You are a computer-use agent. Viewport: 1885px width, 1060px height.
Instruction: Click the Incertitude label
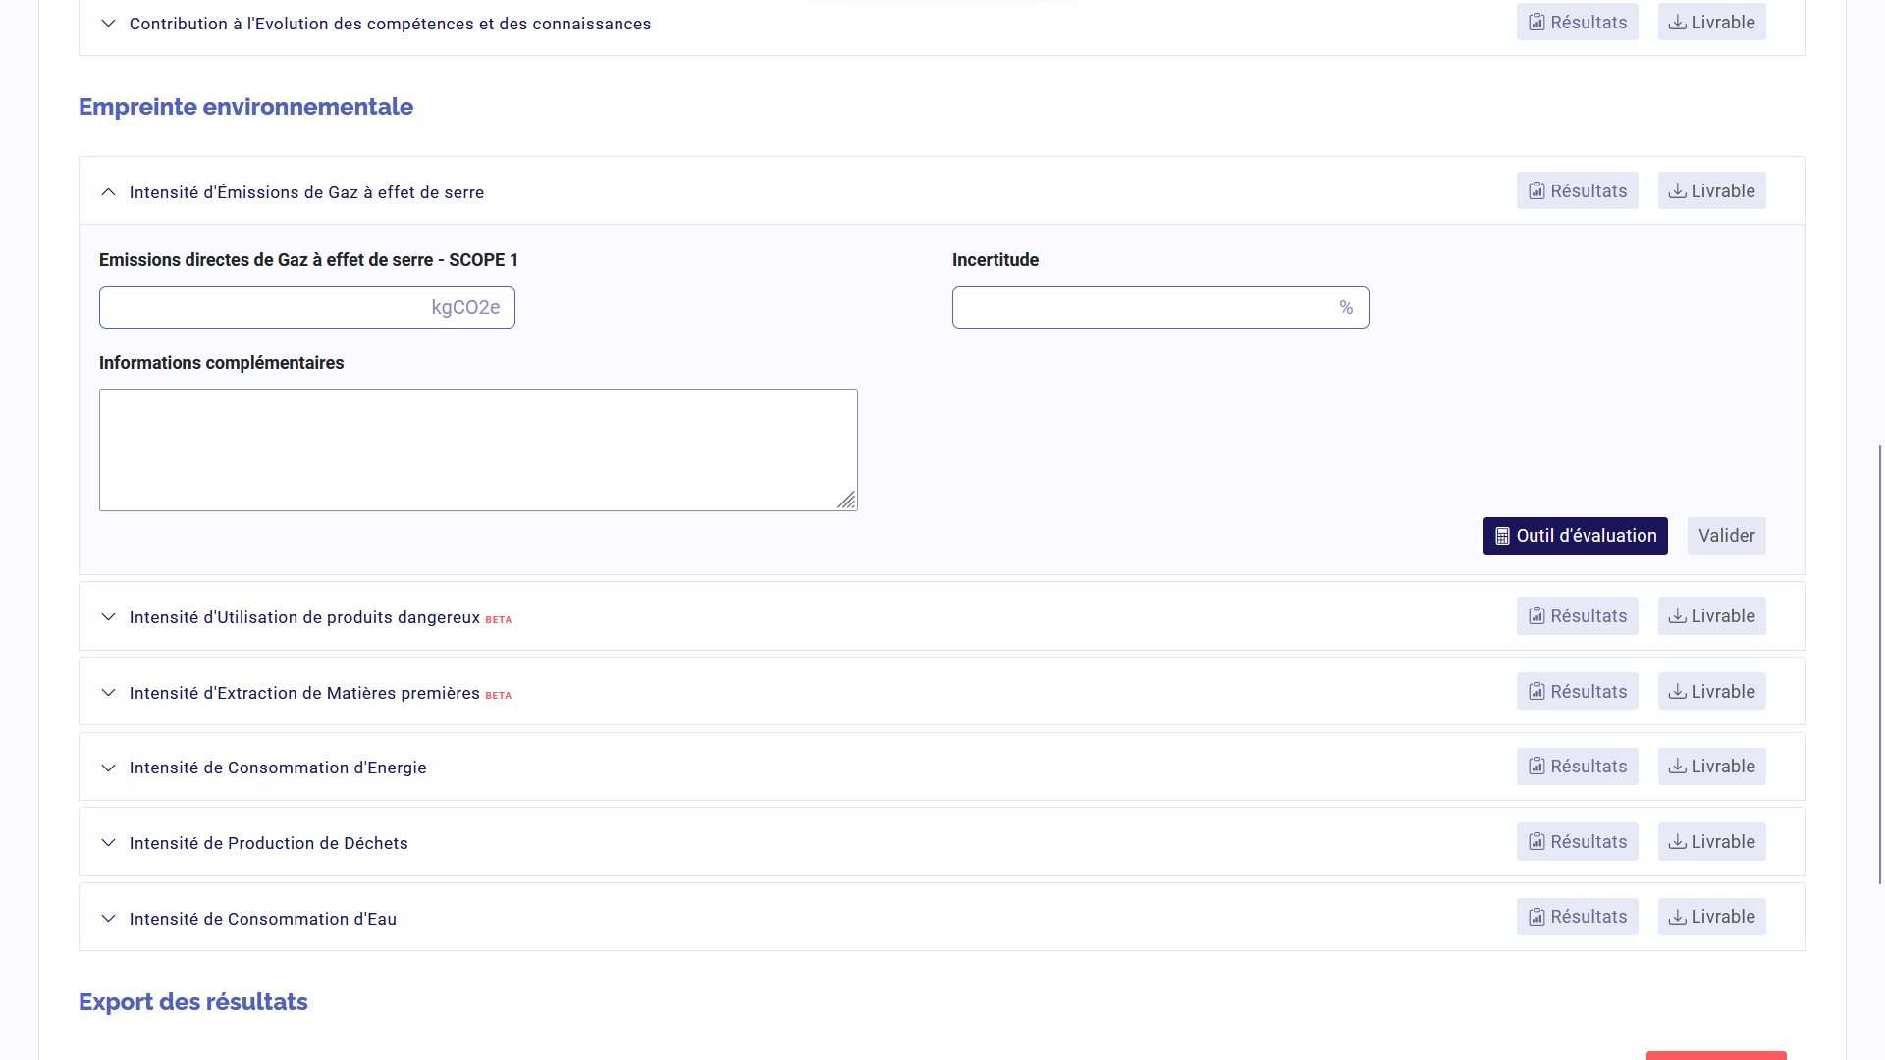996,260
